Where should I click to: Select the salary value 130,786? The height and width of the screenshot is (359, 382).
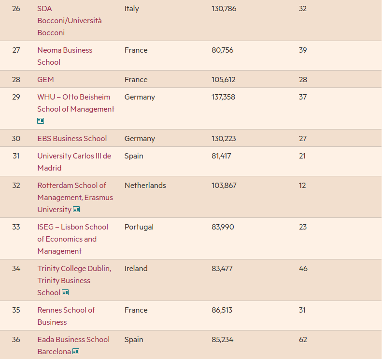[x=224, y=9]
